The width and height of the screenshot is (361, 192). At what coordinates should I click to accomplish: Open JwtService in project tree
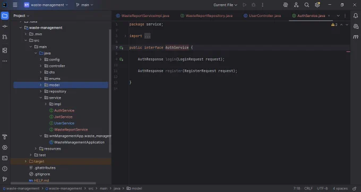click(x=63, y=117)
